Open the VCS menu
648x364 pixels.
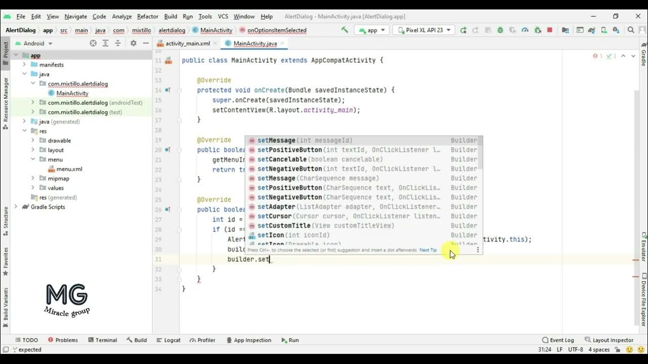pos(223,17)
